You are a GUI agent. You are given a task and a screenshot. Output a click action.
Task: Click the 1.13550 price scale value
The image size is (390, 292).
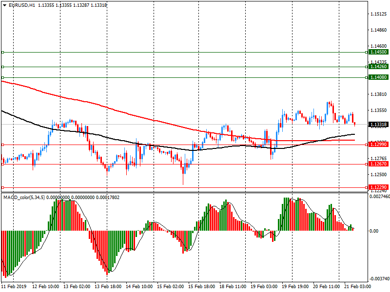point(379,110)
